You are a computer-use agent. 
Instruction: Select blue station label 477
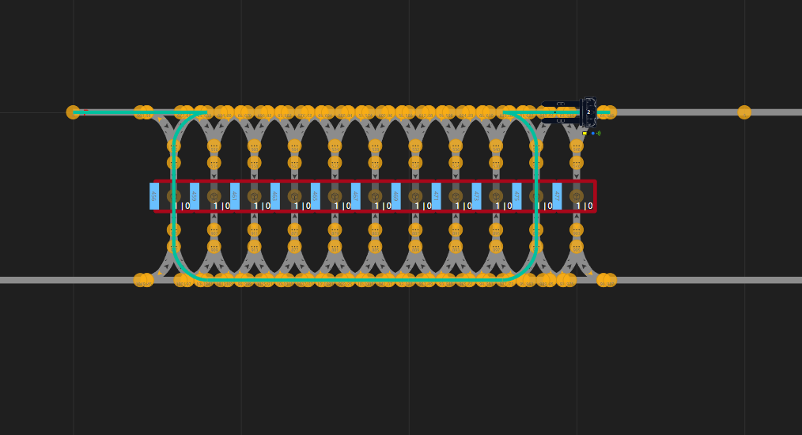[557, 196]
